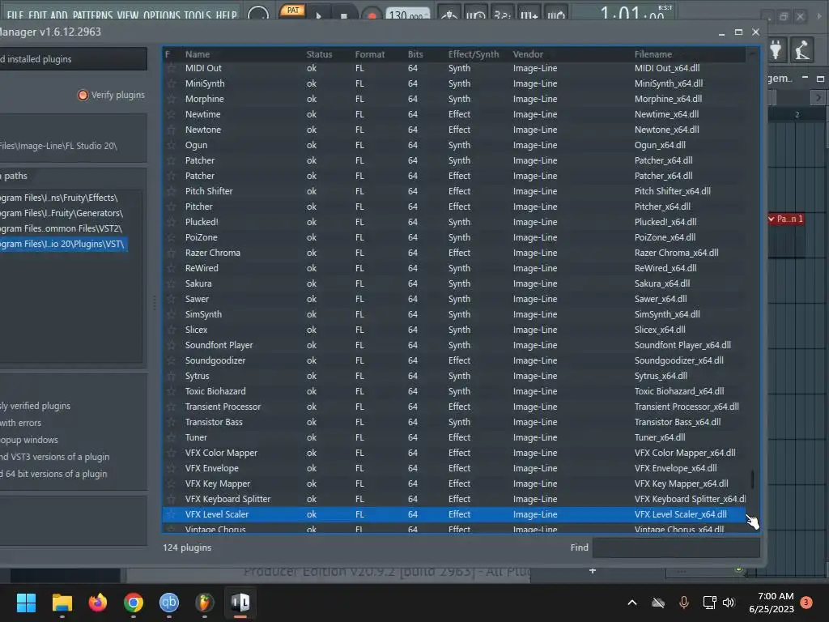
Task: Open clock showing 7:00 AM 6/25/2023
Action: coord(772,603)
